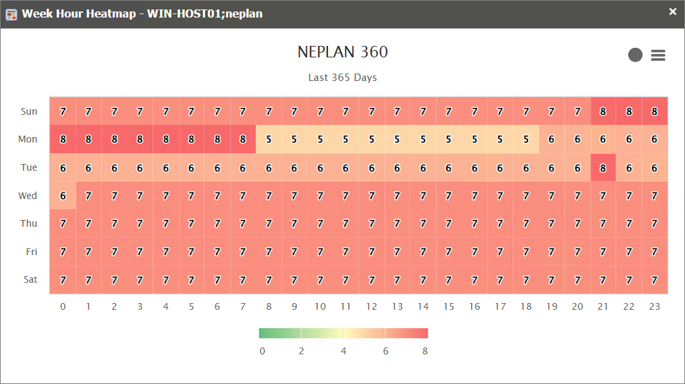The height and width of the screenshot is (384, 685).
Task: Click the Monday hour 7 cell showing 8
Action: coord(243,139)
